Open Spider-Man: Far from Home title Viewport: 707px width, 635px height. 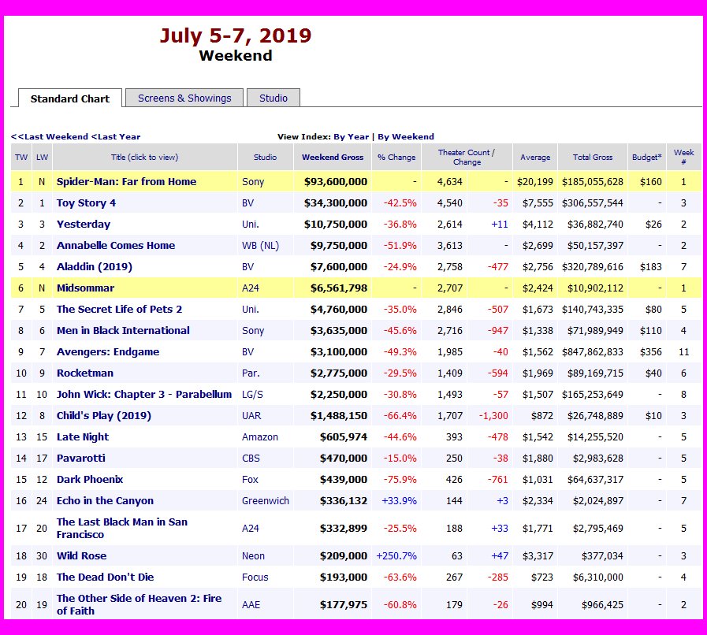tap(126, 182)
